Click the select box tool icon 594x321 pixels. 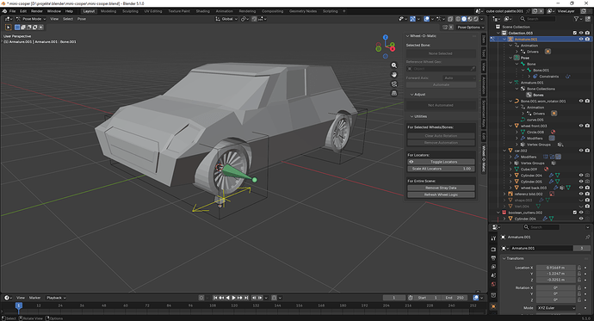[x=8, y=28]
